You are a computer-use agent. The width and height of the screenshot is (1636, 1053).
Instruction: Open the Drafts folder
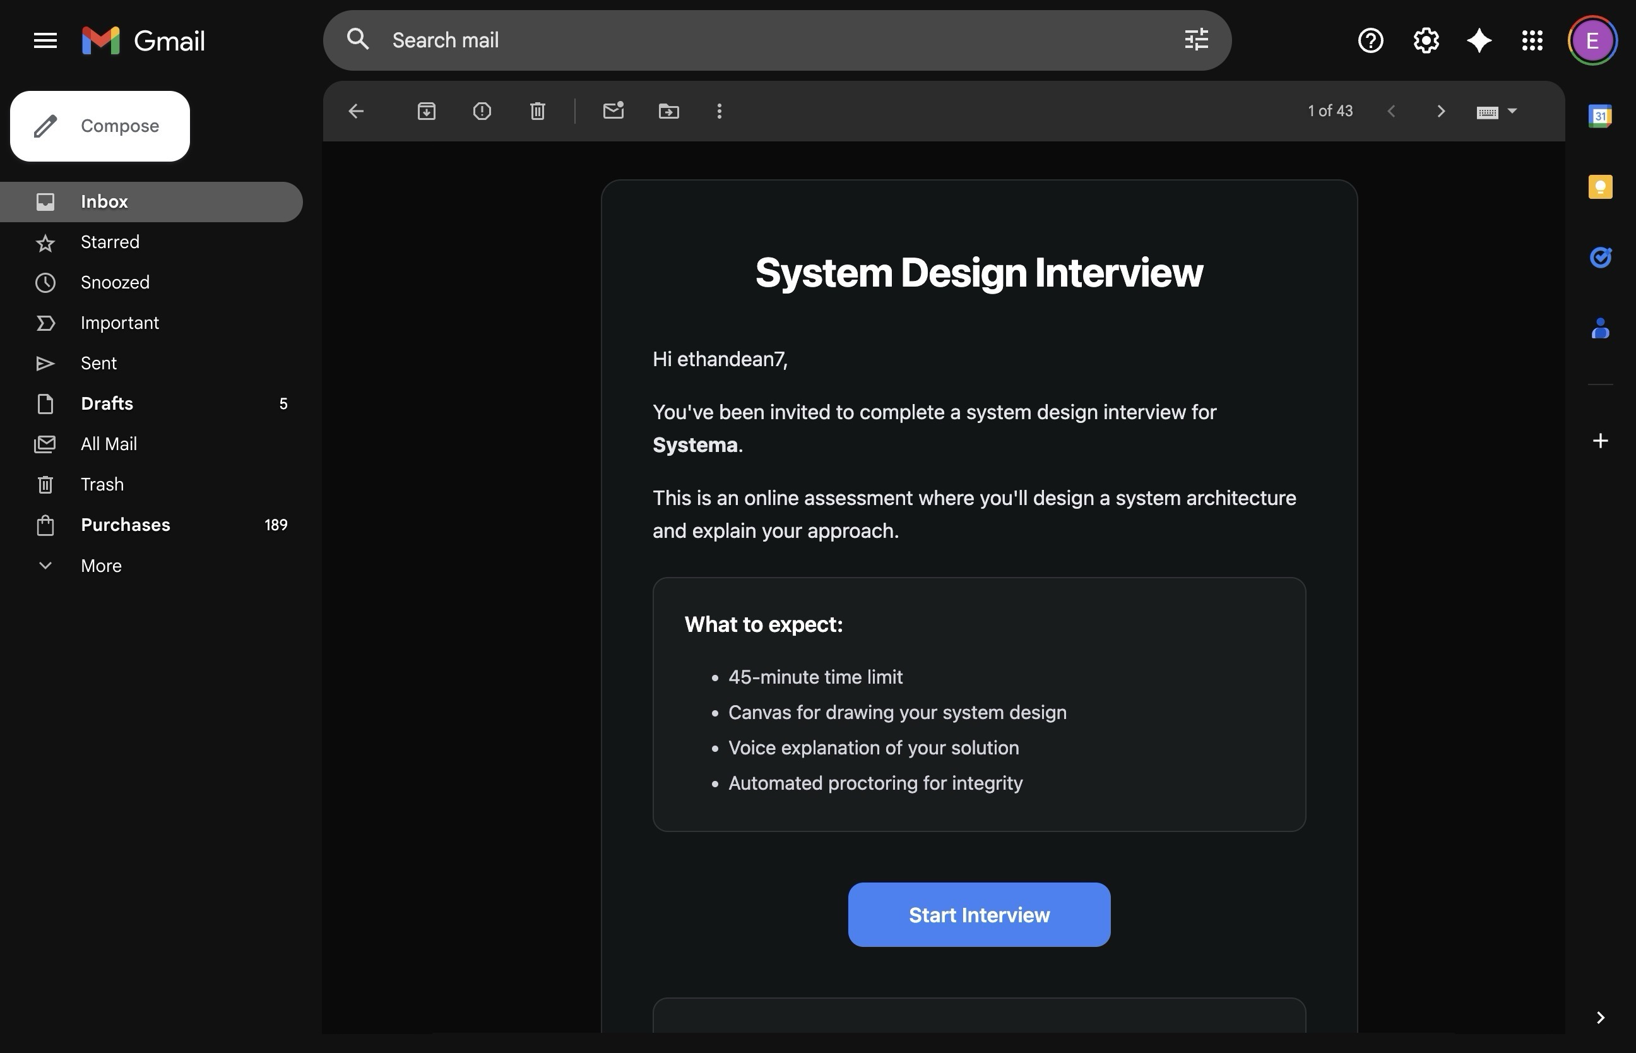click(x=107, y=403)
